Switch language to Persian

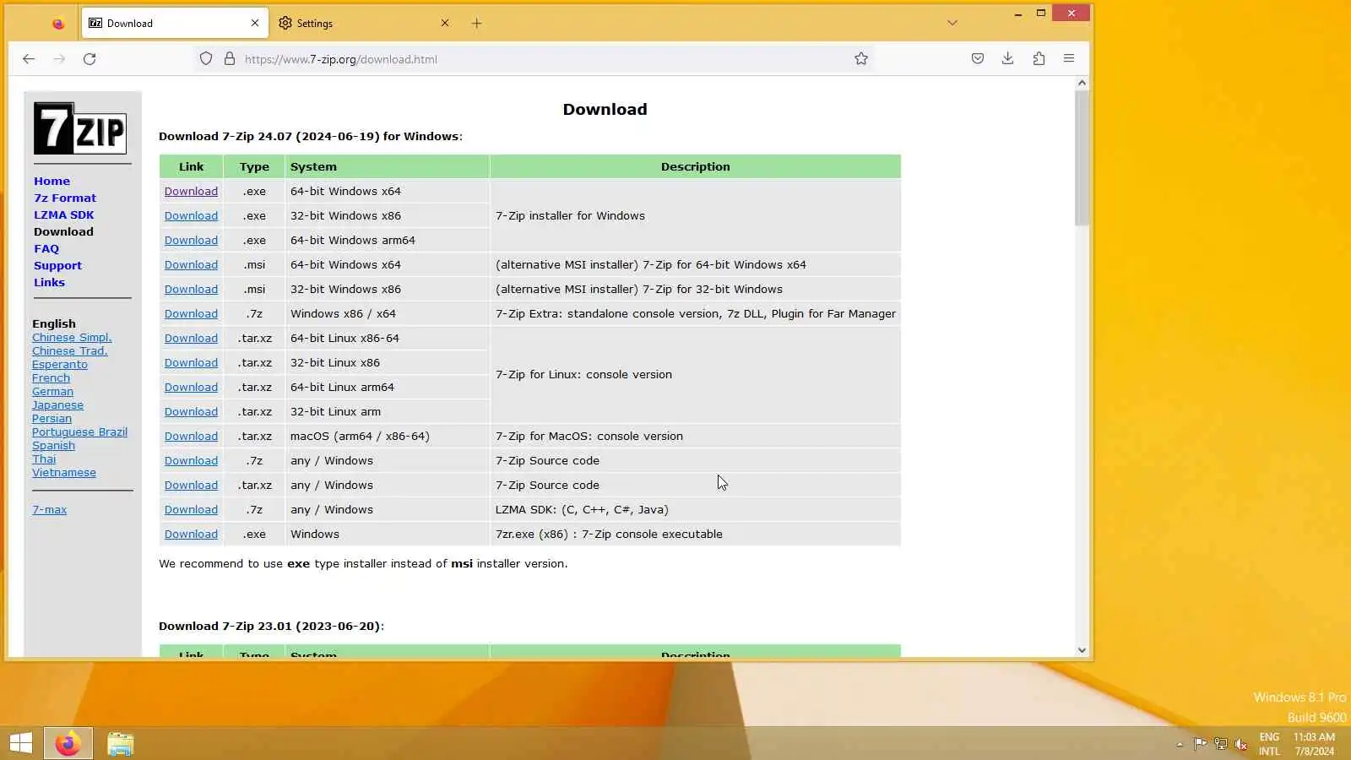point(52,419)
